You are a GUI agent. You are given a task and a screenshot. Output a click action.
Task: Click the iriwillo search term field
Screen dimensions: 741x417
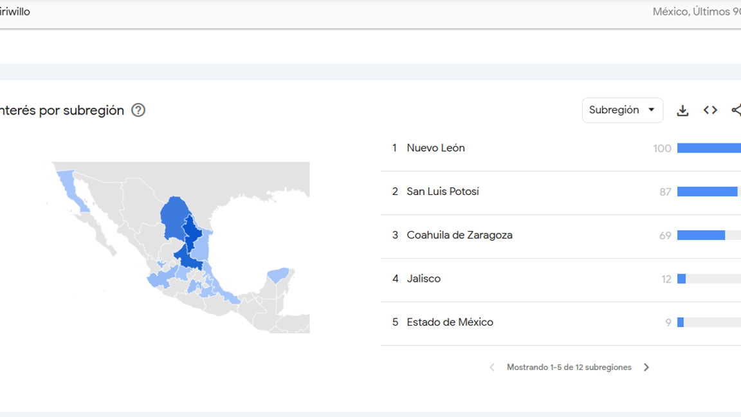click(16, 11)
